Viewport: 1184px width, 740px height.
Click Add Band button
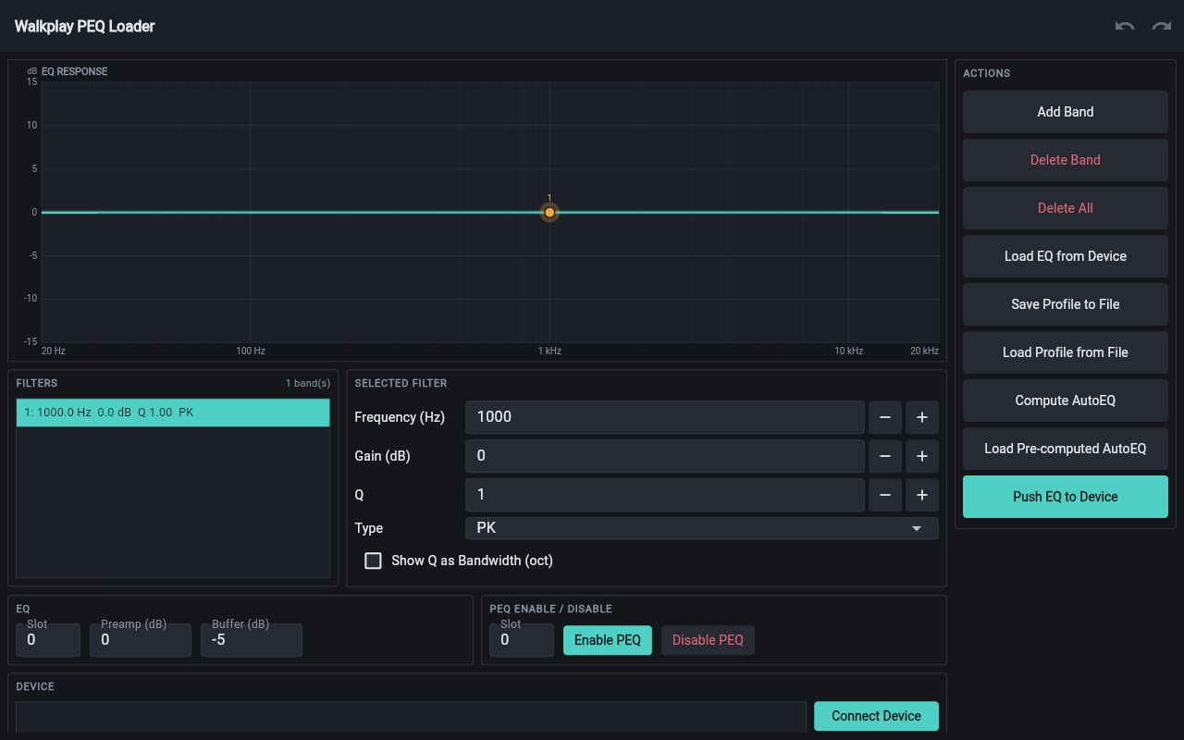point(1066,112)
